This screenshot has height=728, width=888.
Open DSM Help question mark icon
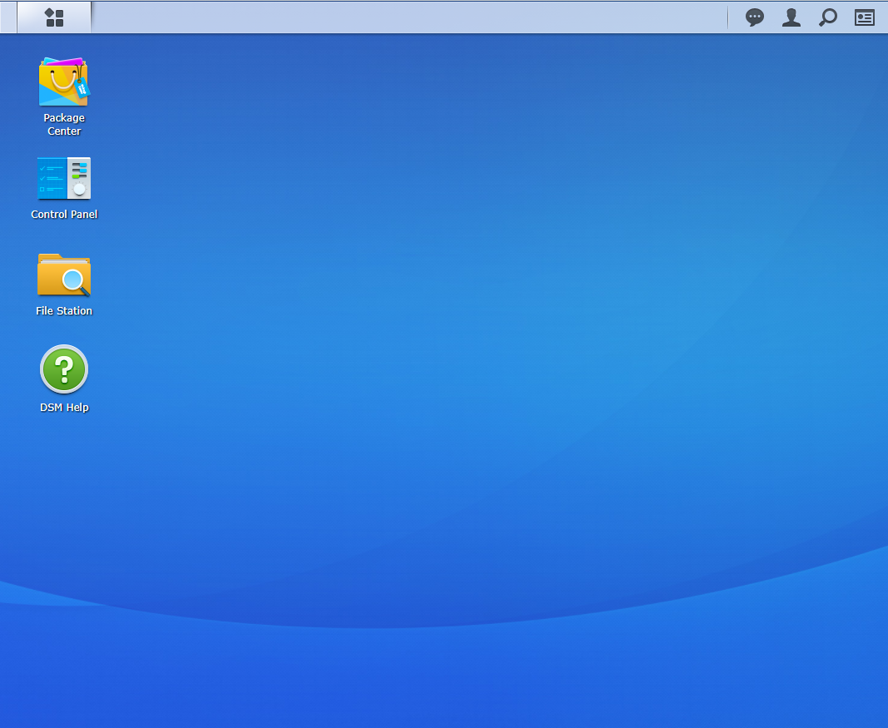pos(64,369)
